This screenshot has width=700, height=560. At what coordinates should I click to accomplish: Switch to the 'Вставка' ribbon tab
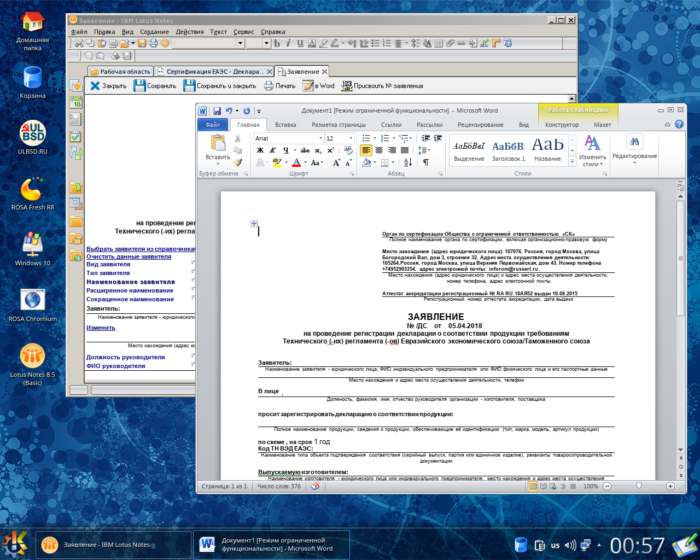[x=285, y=125]
